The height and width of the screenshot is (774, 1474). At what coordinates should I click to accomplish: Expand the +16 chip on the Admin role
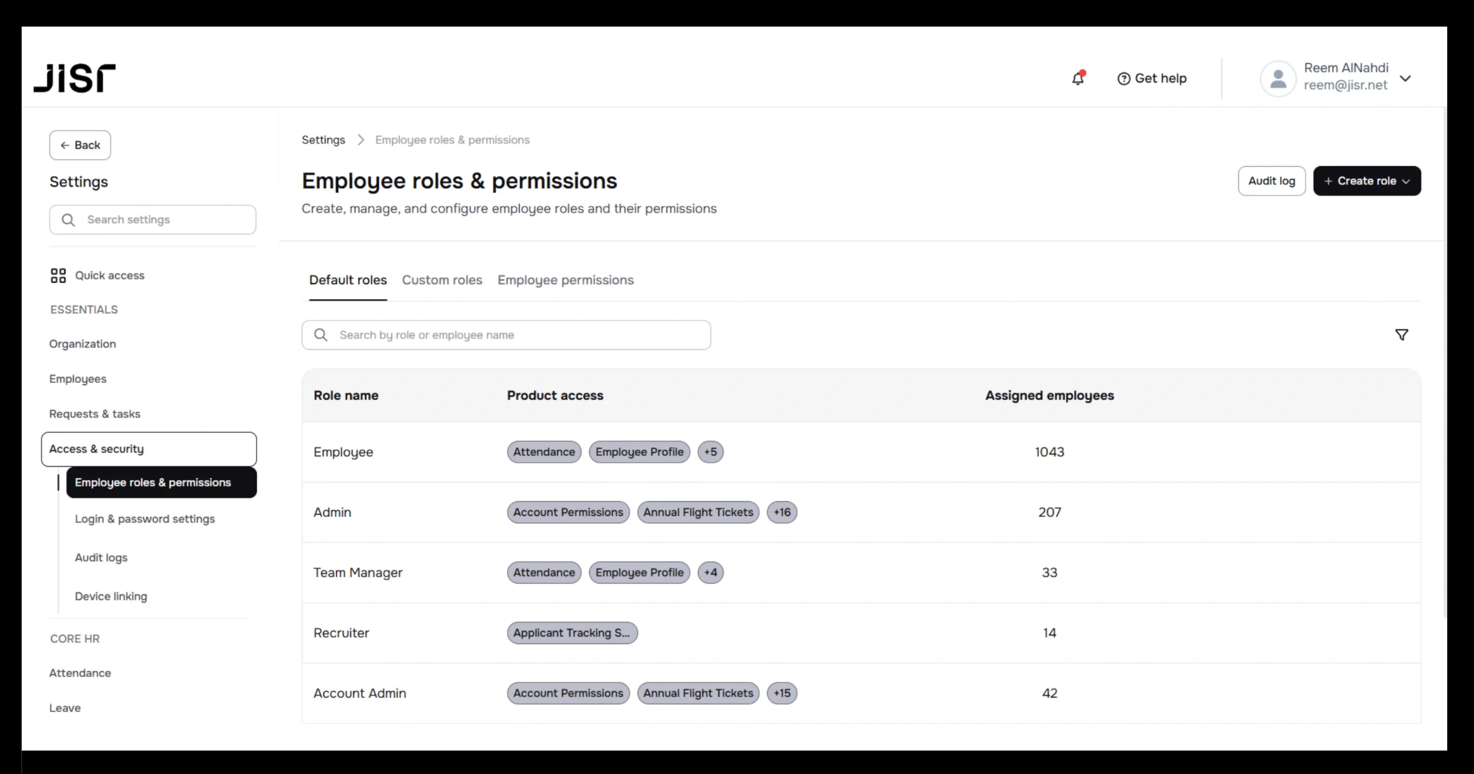click(x=782, y=513)
